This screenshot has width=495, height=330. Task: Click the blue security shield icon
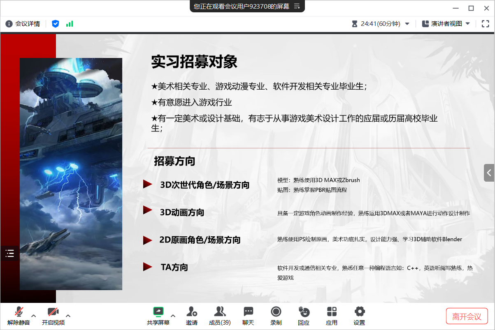coord(56,24)
